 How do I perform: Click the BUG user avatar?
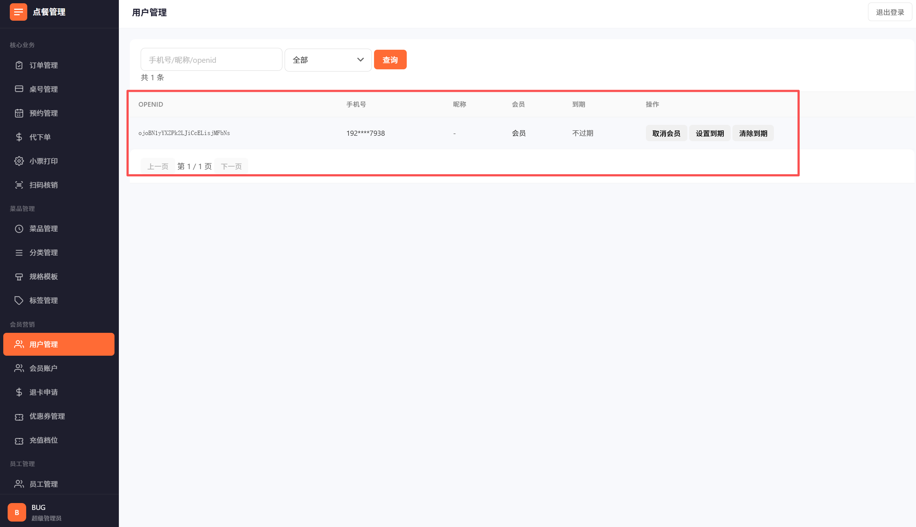(17, 512)
